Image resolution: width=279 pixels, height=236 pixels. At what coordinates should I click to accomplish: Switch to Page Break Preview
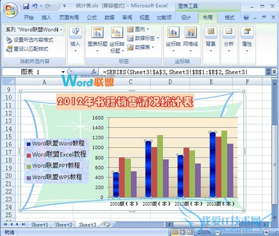click(190, 232)
